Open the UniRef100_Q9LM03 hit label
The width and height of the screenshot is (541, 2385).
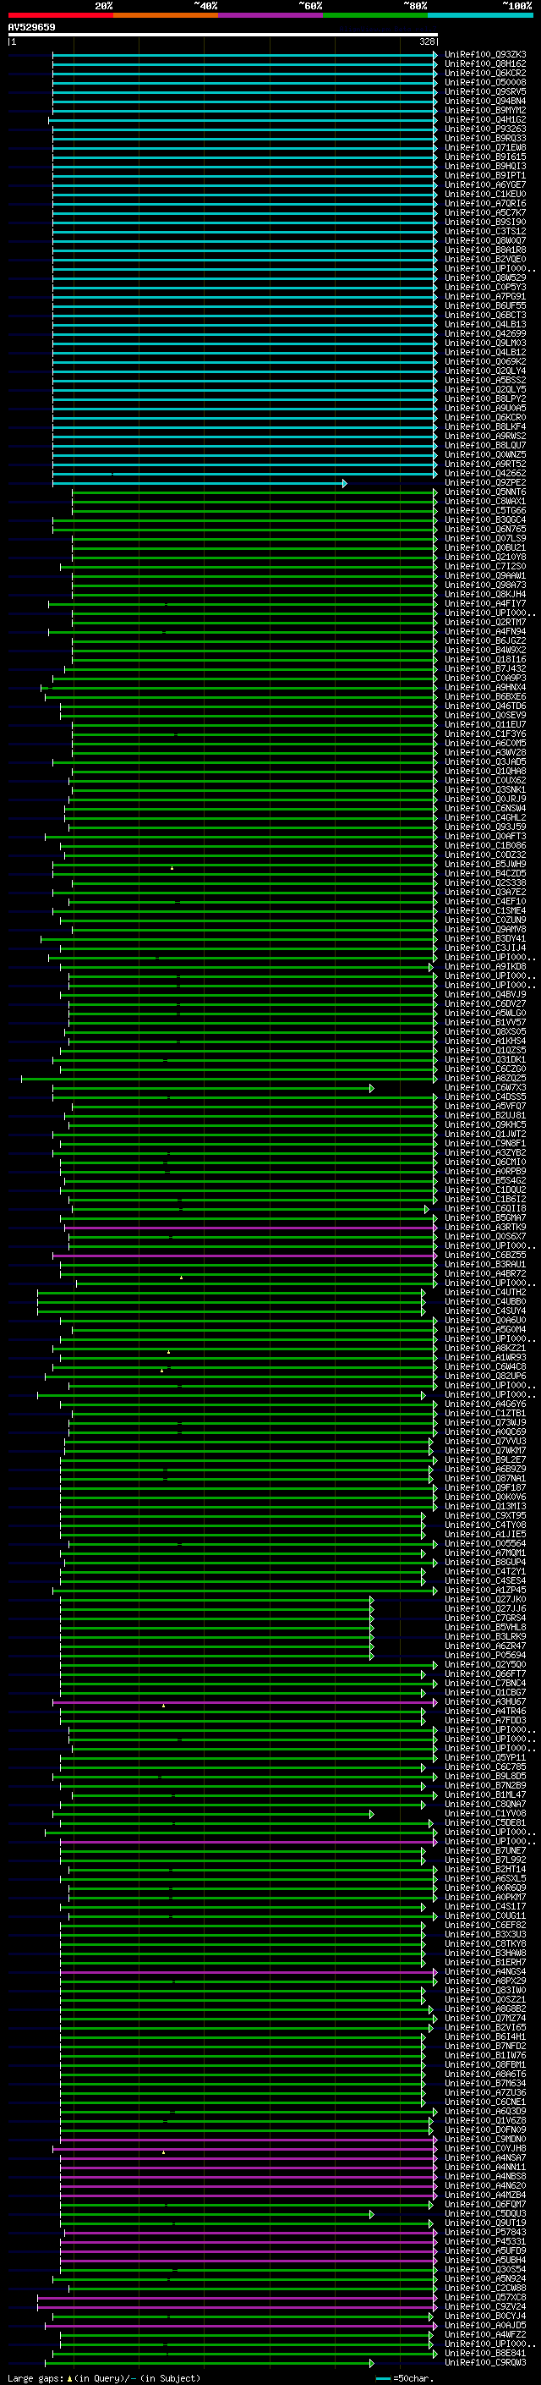(x=485, y=343)
